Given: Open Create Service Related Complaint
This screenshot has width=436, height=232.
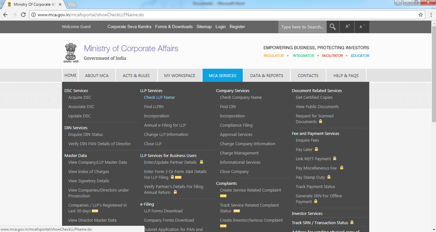Looking at the screenshot, I should [250, 190].
